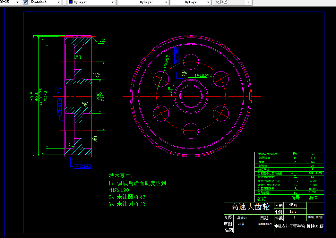
Task: Select the 件数 title block label
Action: (x=279, y=218)
